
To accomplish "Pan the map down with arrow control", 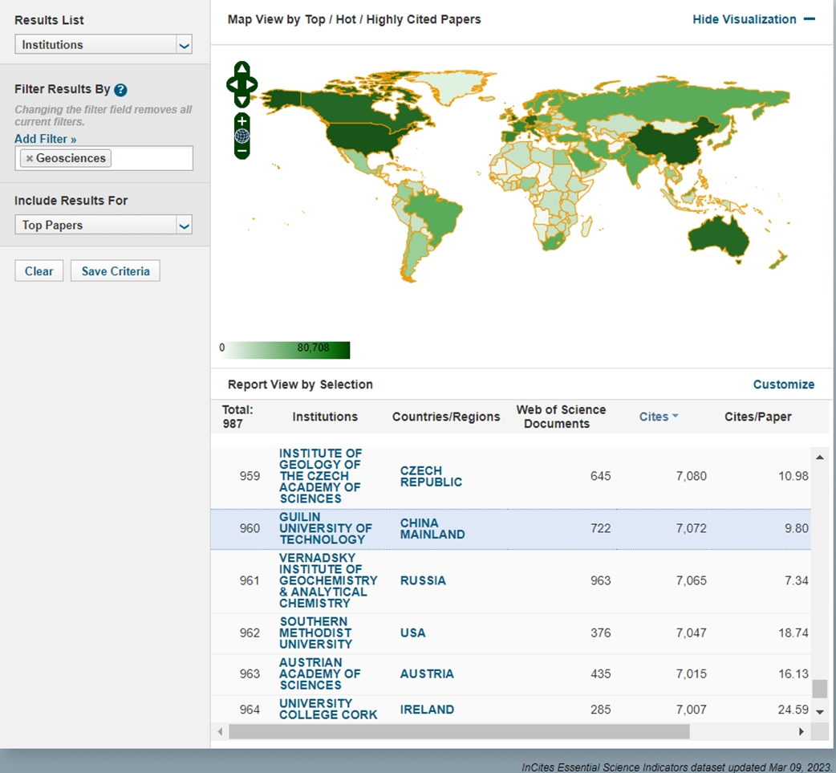I will 241,100.
